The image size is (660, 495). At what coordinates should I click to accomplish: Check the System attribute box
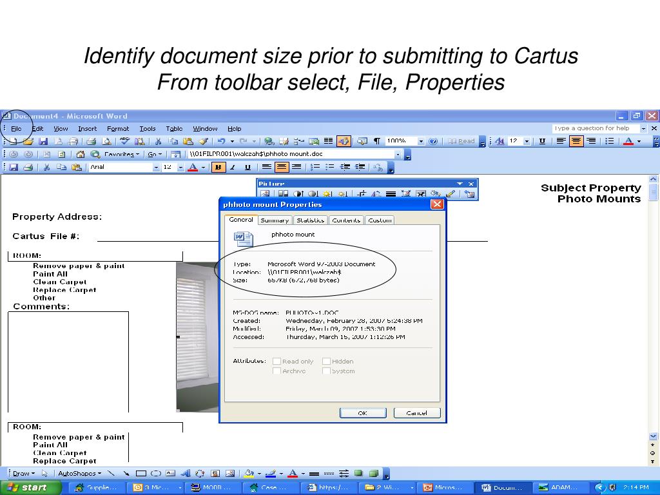(x=326, y=371)
